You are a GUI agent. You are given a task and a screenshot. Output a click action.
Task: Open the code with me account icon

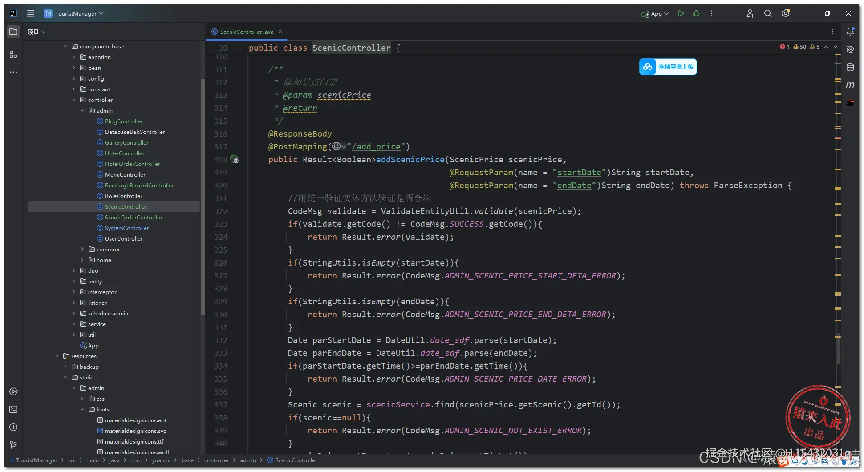pyautogui.click(x=750, y=13)
